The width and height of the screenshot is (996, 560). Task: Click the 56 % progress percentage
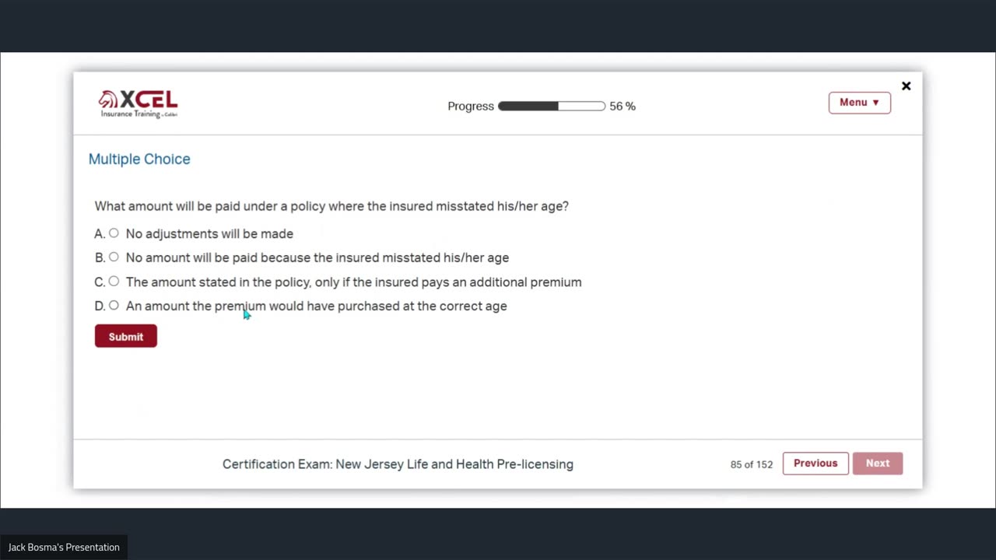click(622, 107)
